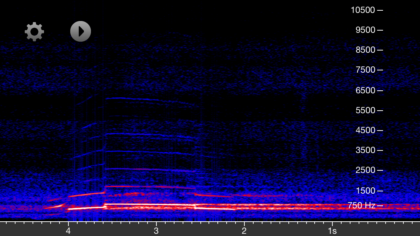Tap the 8500 frequency label

tap(365, 50)
